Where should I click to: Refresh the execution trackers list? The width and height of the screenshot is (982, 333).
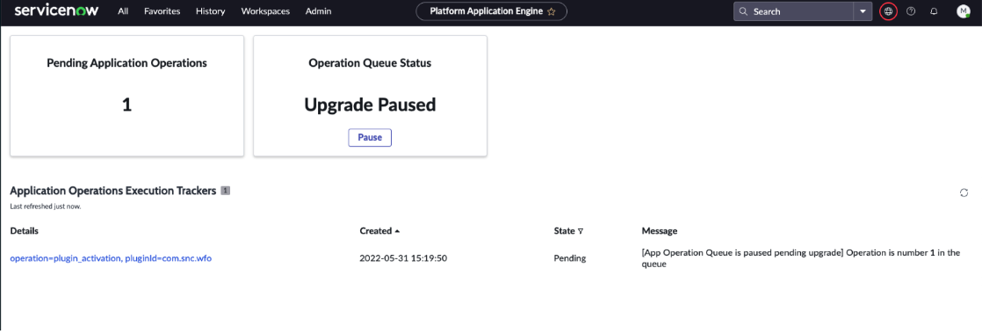pos(964,192)
